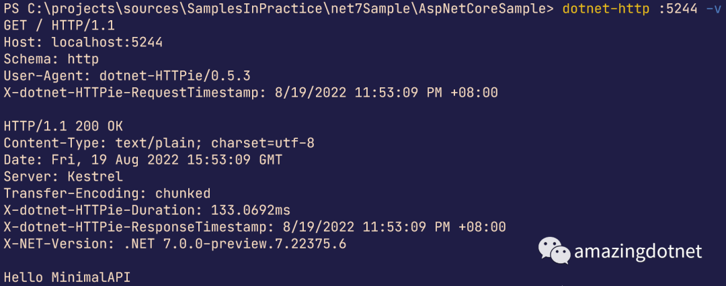Click the Hello MinimalAPI response body
The image size is (726, 286).
click(x=67, y=277)
